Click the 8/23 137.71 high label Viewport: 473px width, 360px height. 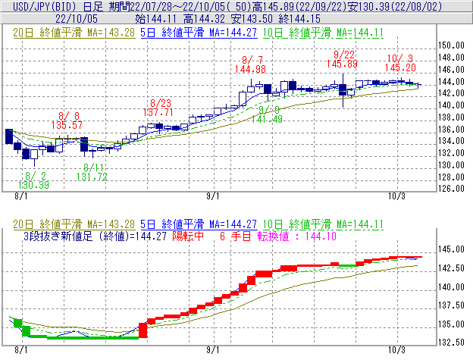coord(158,108)
